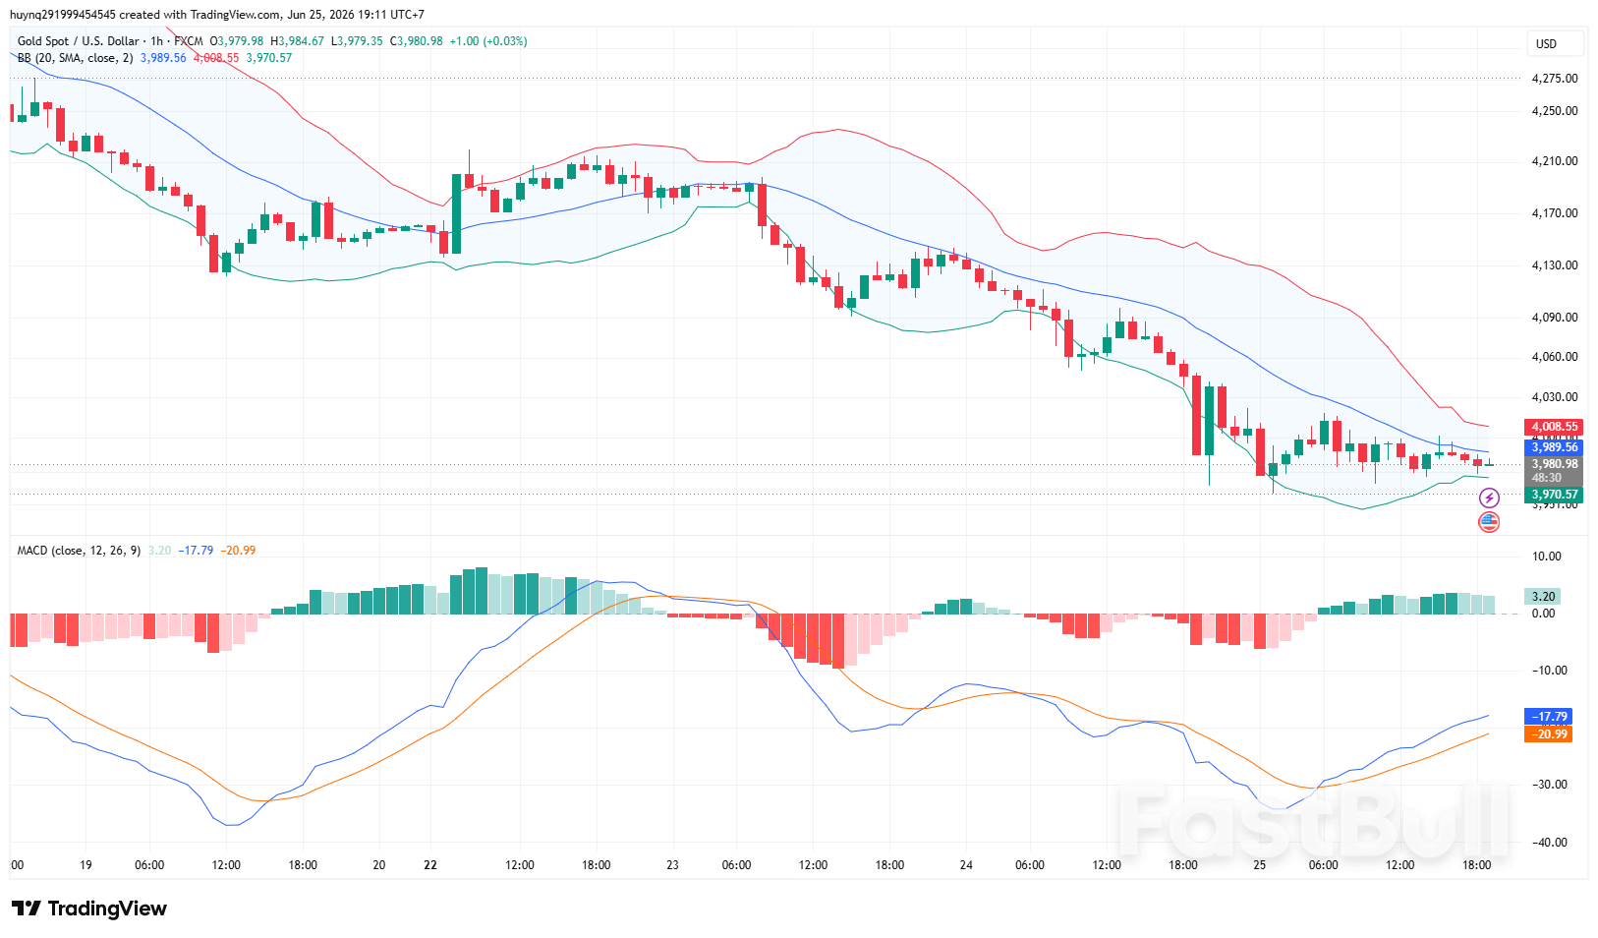1598x938 pixels.
Task: Click the 4,090.00 price axis label
Action: (1555, 318)
